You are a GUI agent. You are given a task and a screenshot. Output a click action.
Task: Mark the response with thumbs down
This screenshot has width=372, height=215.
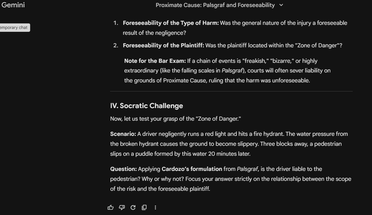pos(122,207)
